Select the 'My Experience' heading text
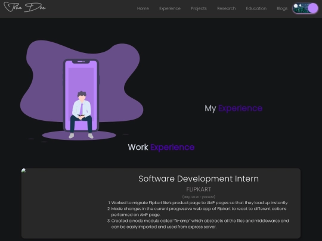 point(234,108)
